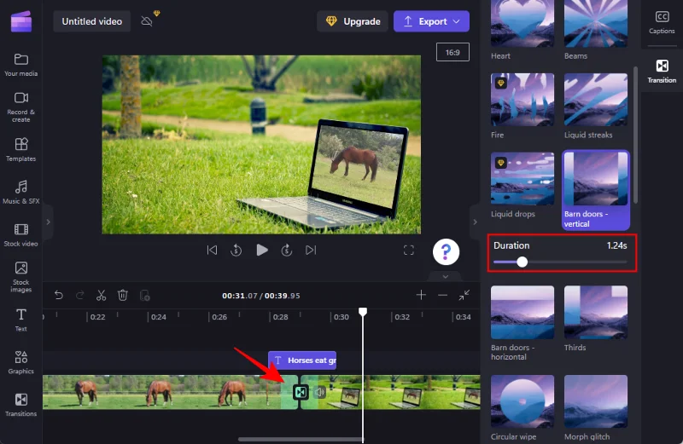Screen dimensions: 683x444
Task: Select the Liquid drops transition
Action: pos(522,185)
